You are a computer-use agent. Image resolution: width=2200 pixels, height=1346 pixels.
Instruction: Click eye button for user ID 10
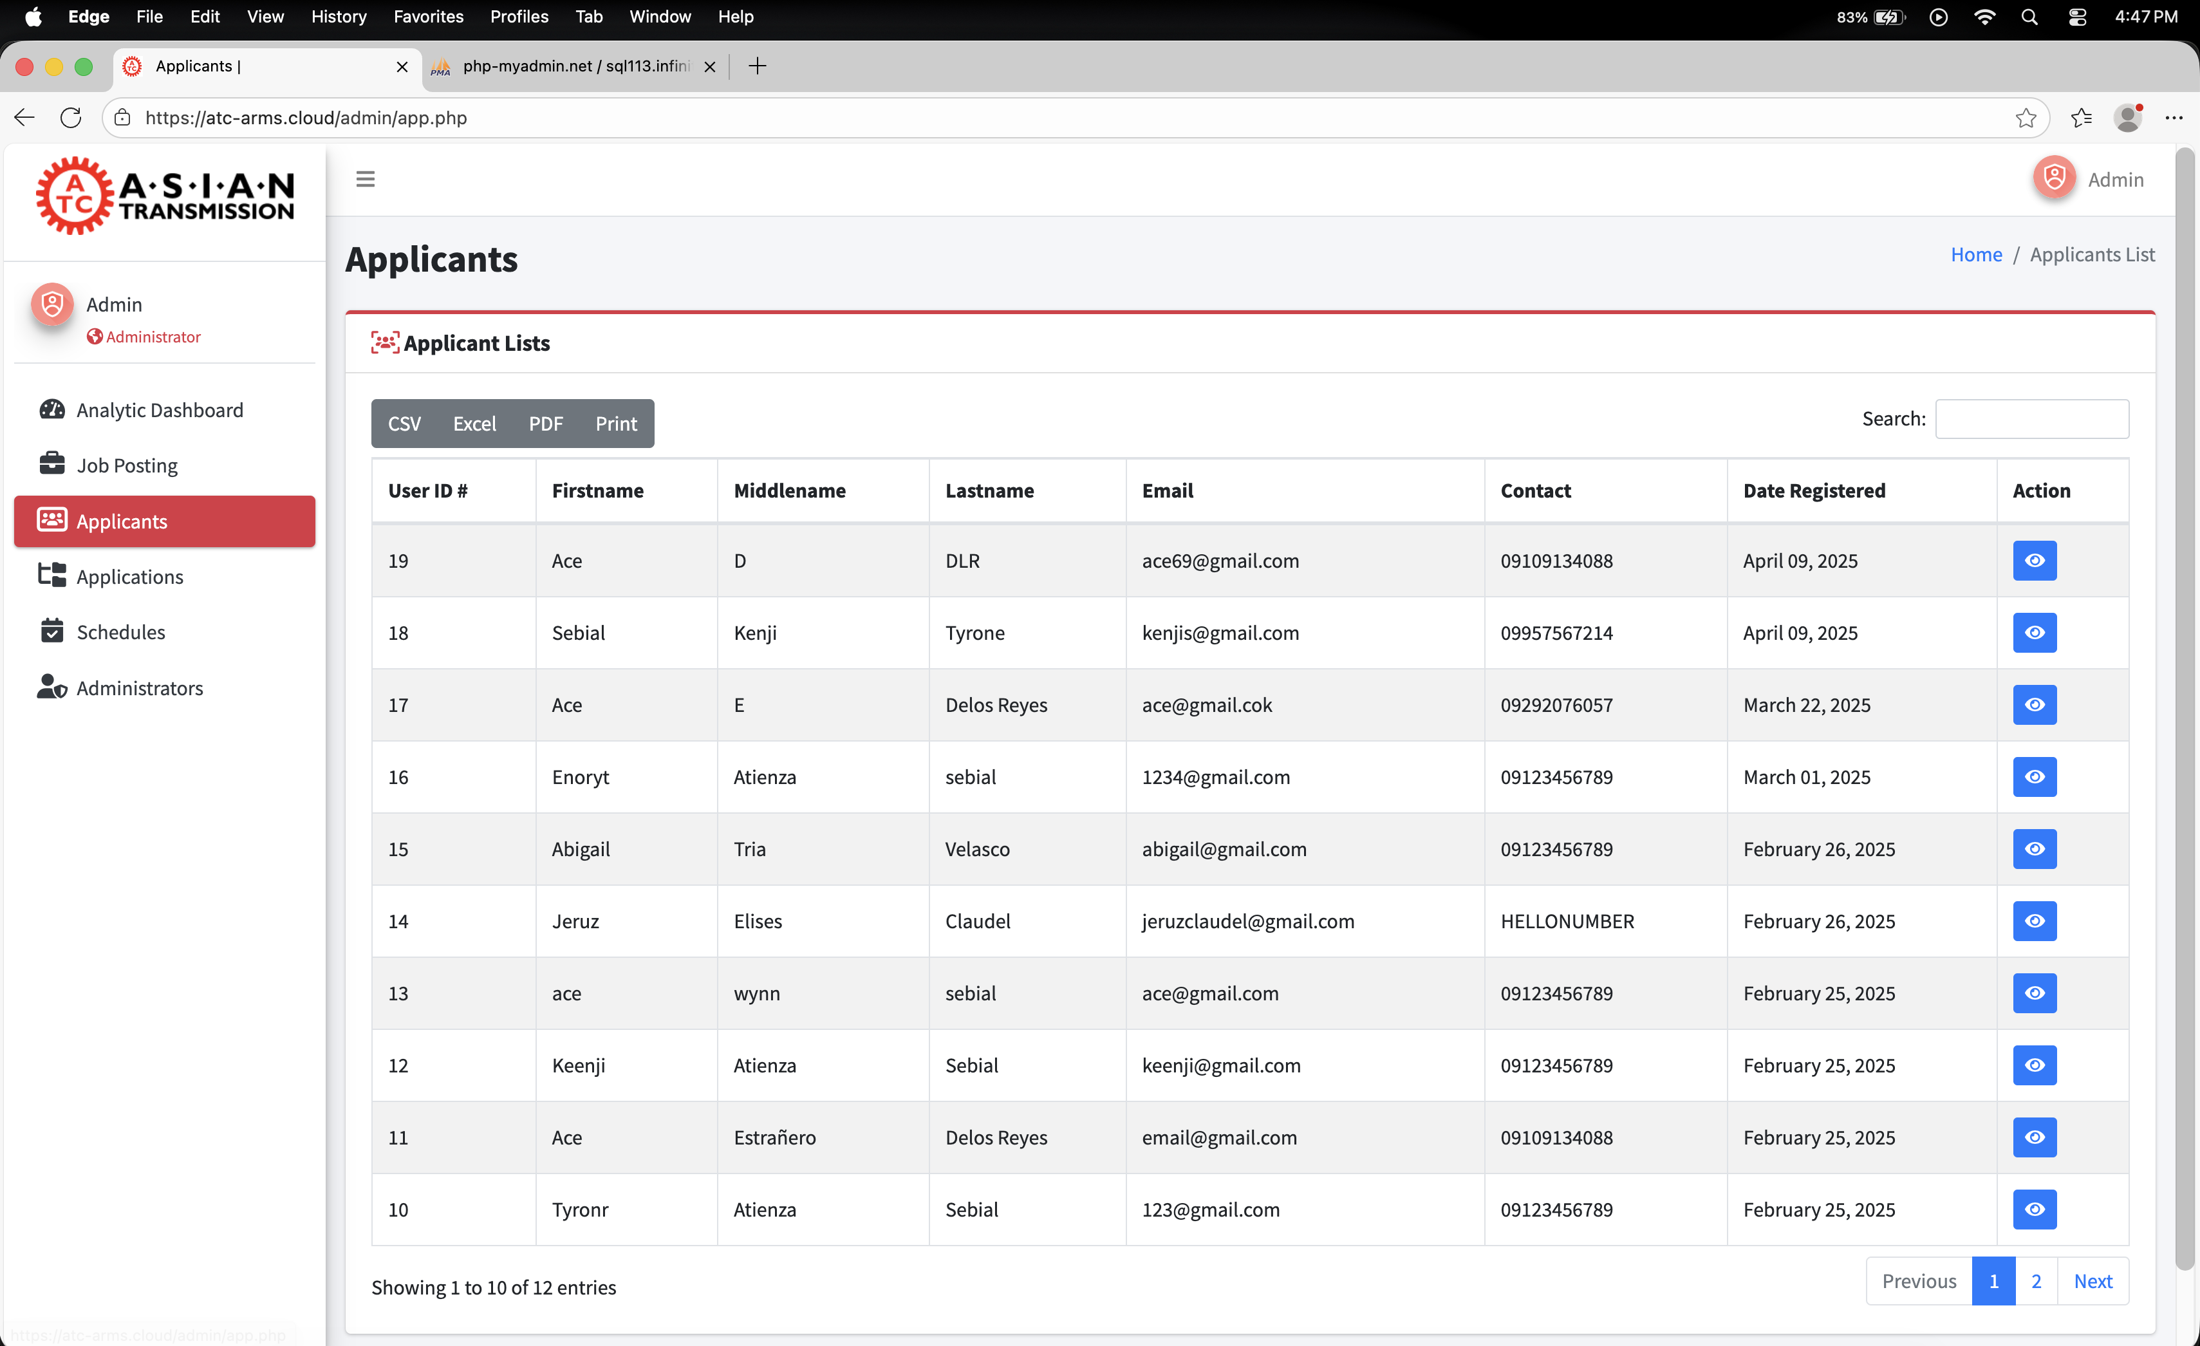pyautogui.click(x=2034, y=1210)
